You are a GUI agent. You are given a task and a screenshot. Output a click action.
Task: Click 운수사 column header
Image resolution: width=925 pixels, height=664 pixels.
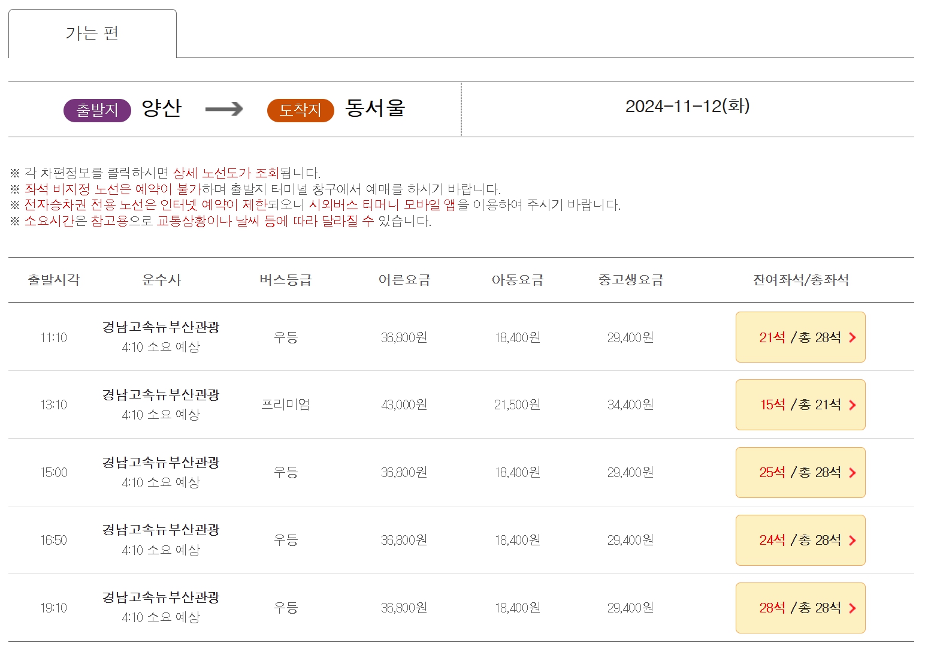coord(162,280)
